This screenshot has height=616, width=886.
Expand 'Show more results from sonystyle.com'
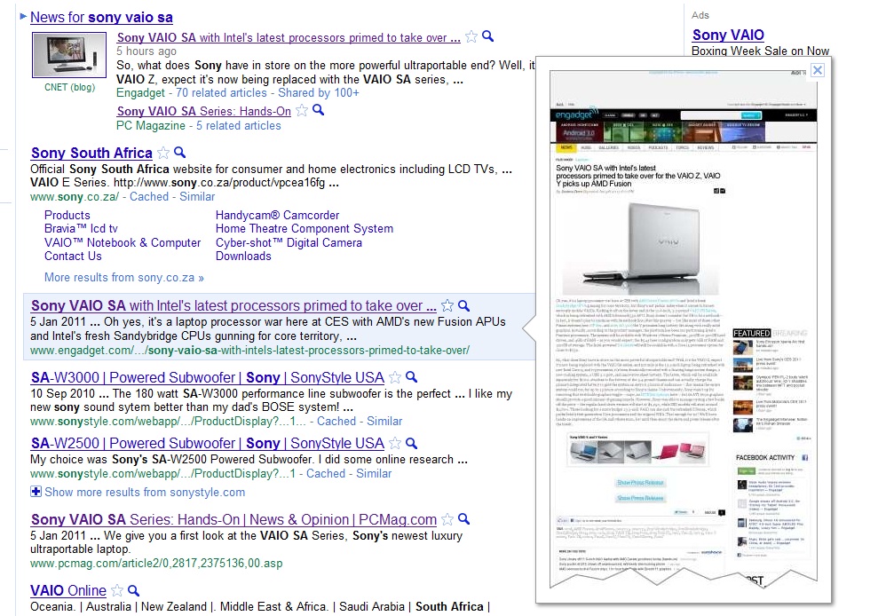tap(138, 493)
